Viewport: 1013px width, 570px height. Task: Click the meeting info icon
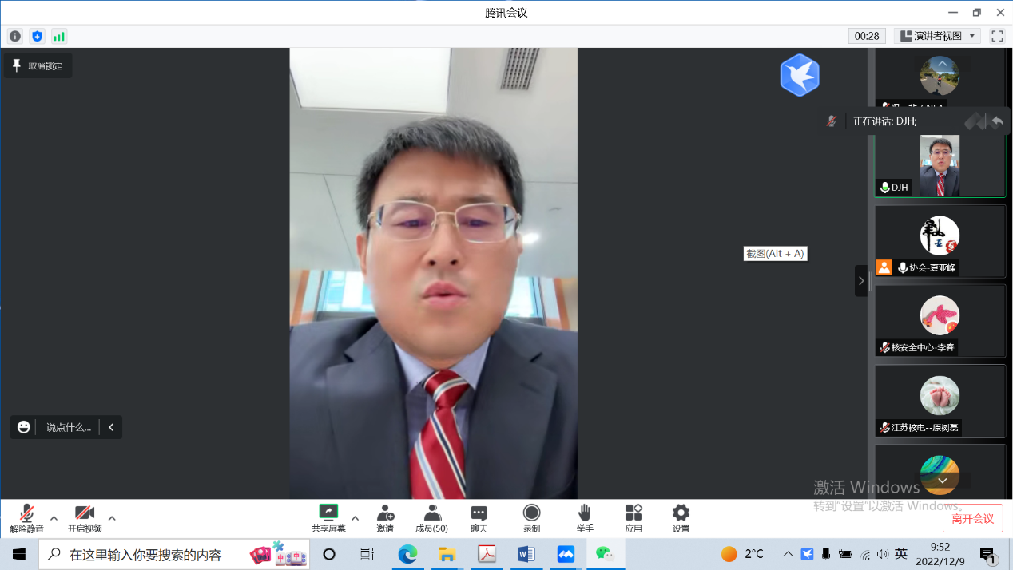click(14, 36)
